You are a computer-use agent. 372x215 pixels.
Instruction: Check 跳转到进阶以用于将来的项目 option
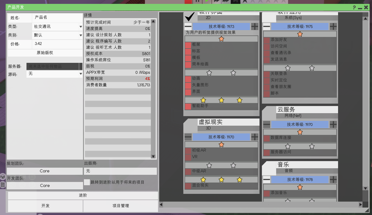(87, 182)
